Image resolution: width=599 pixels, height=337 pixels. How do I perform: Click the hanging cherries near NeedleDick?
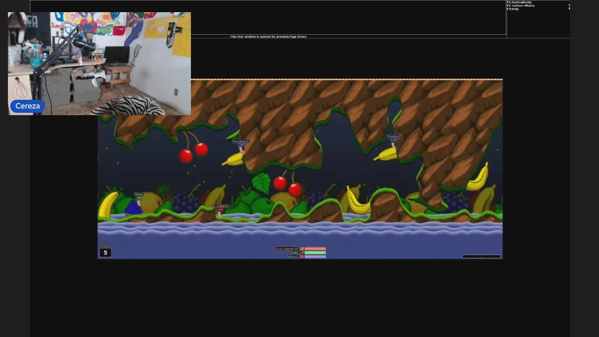coord(193,147)
